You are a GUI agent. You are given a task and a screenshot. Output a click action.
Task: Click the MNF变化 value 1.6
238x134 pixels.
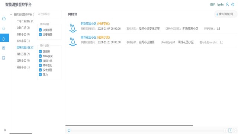[218, 29]
